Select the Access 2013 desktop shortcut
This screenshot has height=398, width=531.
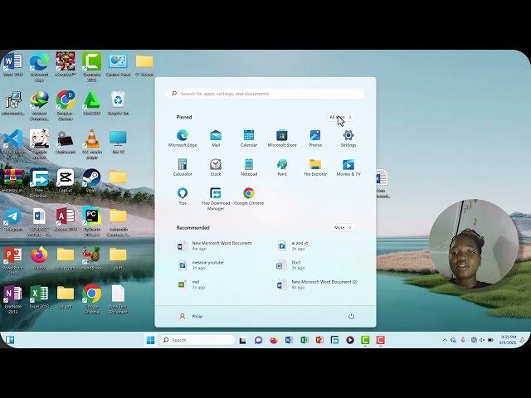66,219
